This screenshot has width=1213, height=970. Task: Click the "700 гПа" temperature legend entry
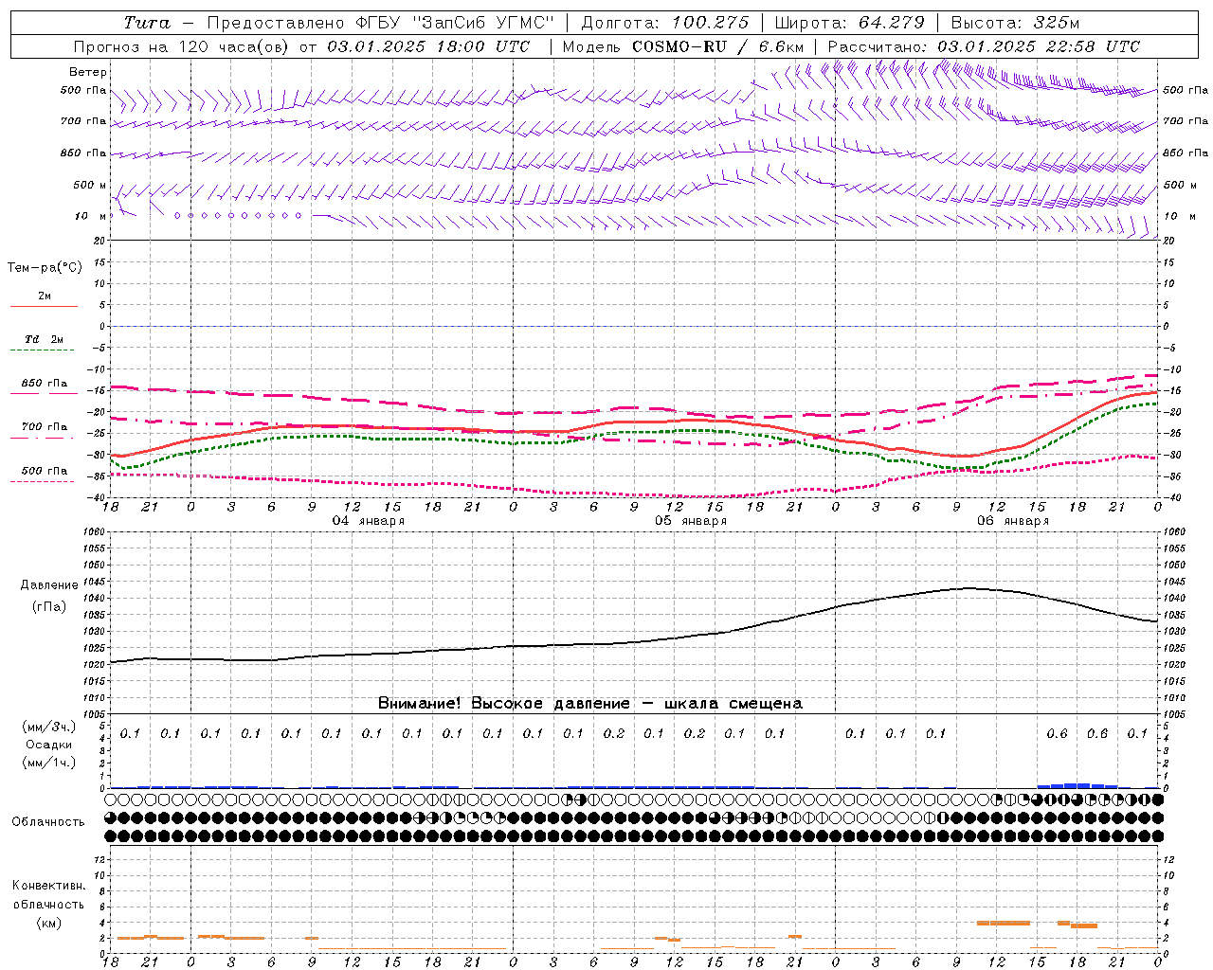(45, 427)
